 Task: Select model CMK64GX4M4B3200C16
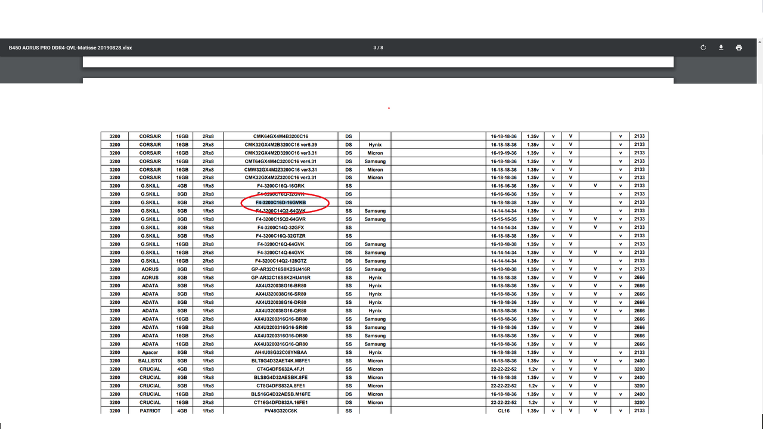(281, 136)
